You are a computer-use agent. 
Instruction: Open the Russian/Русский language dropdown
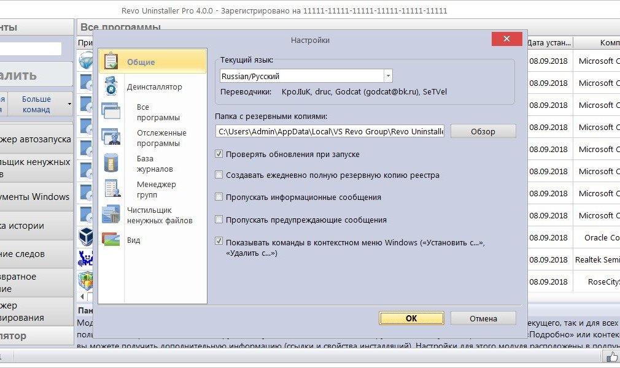pyautogui.click(x=388, y=76)
